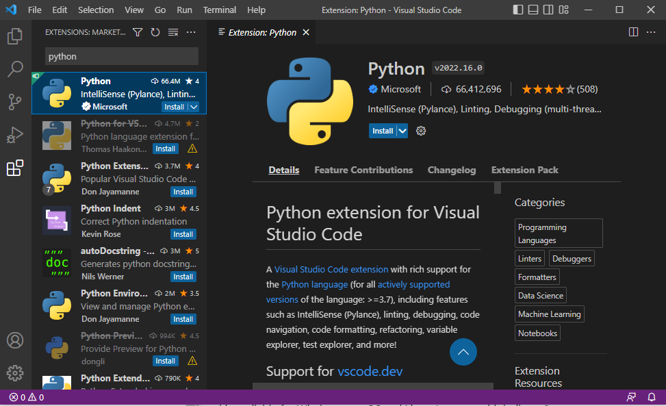The width and height of the screenshot is (666, 406).
Task: Open the Python extension manage gear icon
Action: [421, 131]
